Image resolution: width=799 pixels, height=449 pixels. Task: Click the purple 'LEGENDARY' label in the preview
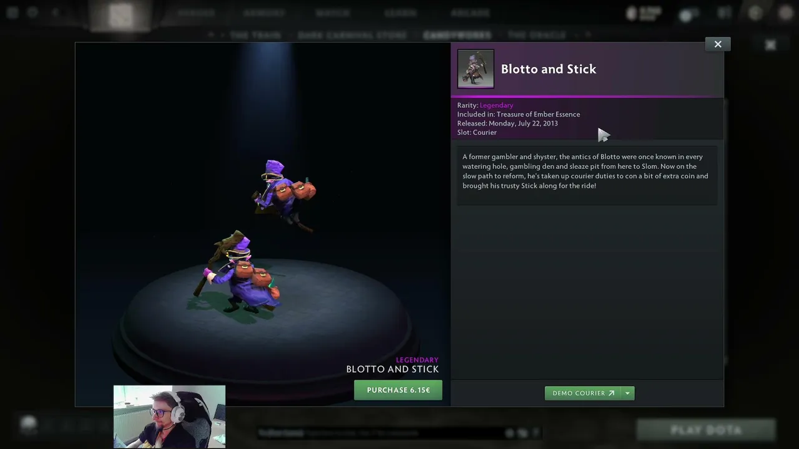[417, 360]
